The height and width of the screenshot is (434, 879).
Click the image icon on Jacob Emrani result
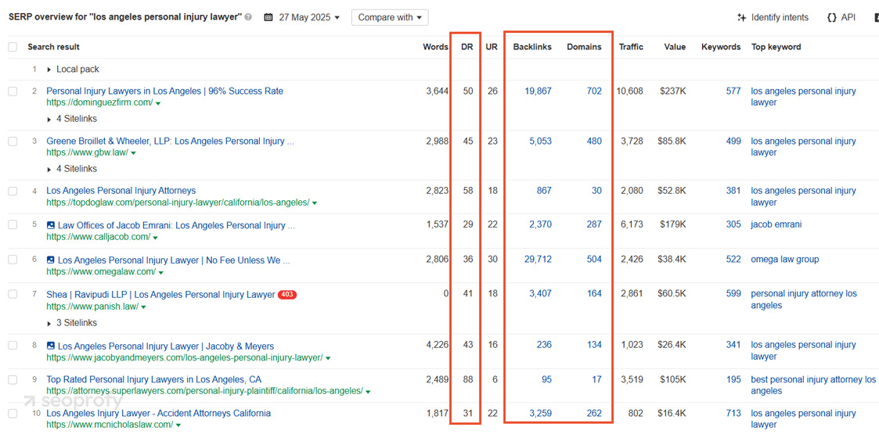coord(50,225)
